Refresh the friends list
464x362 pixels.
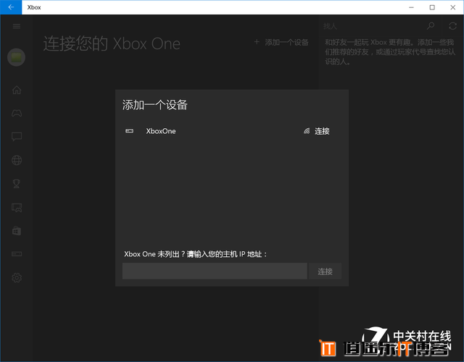point(452,26)
